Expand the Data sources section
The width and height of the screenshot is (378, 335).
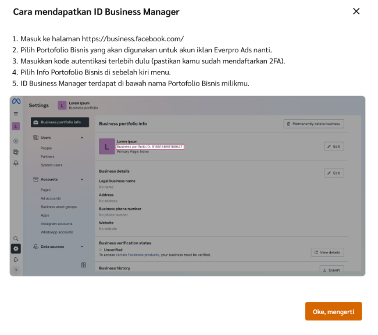coord(81,247)
